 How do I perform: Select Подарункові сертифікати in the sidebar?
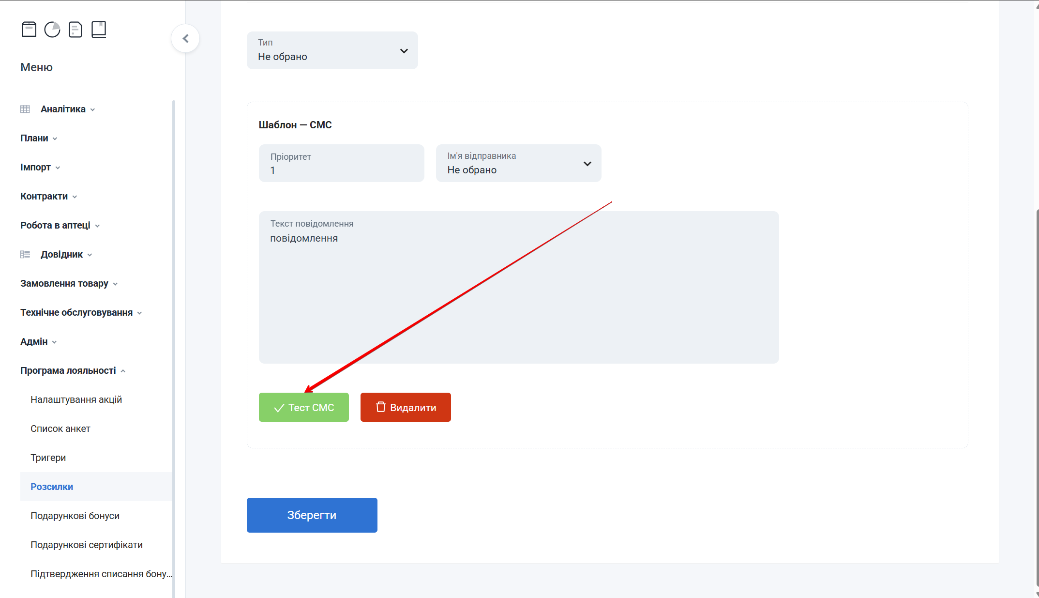87,545
